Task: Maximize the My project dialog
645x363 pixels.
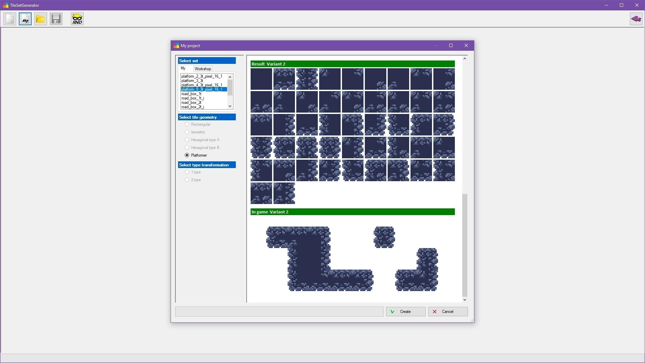Action: 451,46
